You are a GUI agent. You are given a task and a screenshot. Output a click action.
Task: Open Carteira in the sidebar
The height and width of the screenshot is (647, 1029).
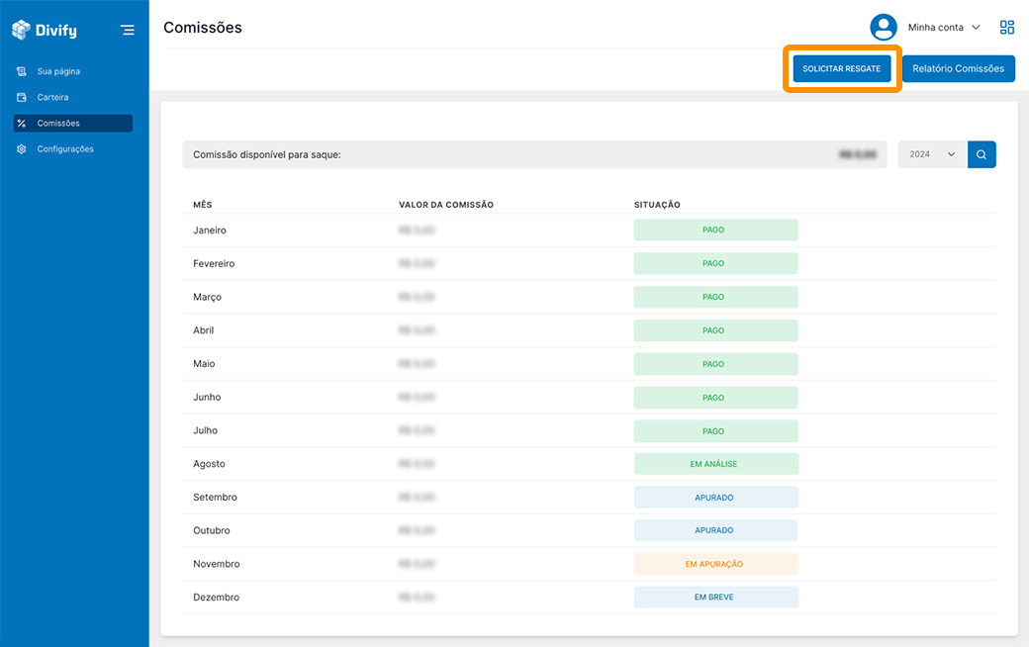(52, 97)
